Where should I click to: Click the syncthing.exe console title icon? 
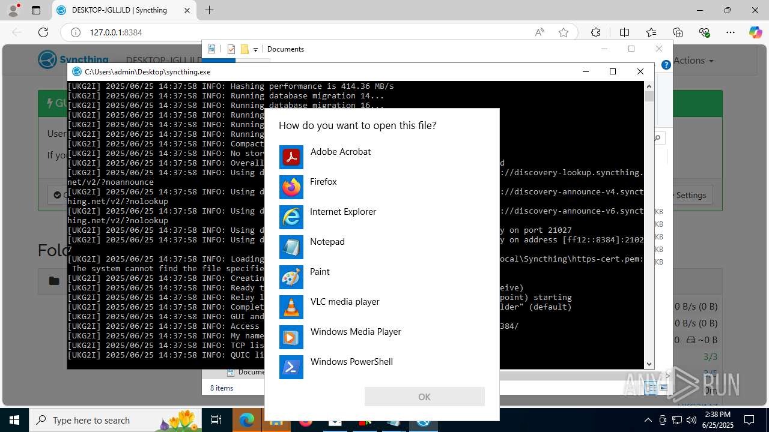(x=76, y=71)
